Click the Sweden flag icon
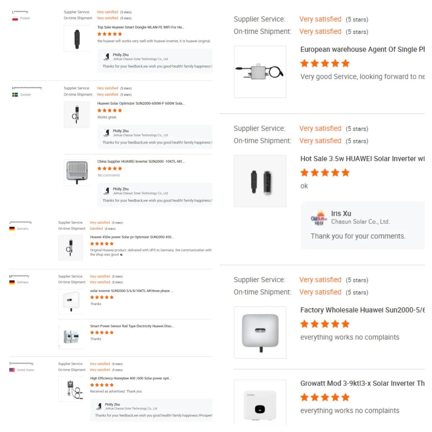 [x=15, y=95]
